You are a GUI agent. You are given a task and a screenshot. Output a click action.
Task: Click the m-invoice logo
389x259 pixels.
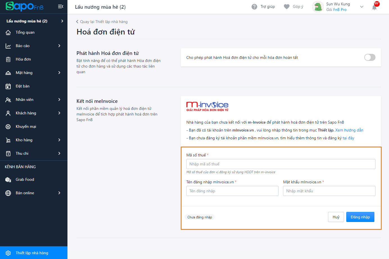coord(207,107)
